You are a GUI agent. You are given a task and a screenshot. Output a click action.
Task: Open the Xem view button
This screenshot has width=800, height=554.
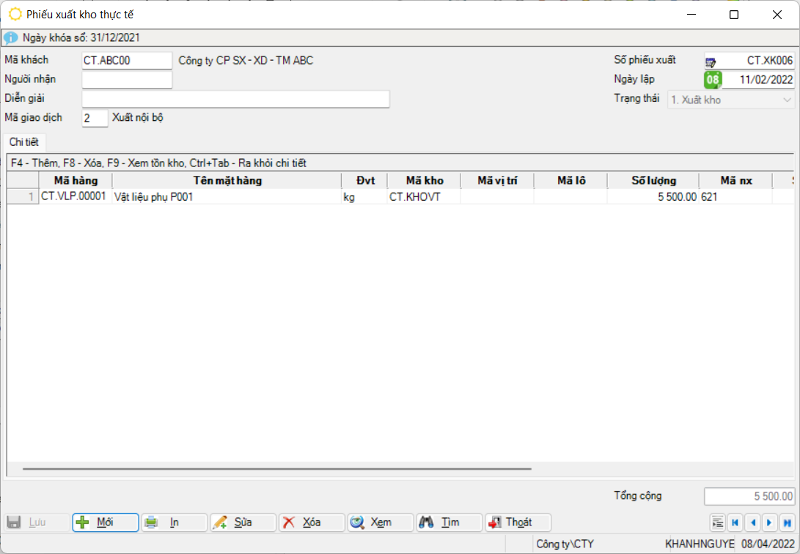tap(380, 522)
